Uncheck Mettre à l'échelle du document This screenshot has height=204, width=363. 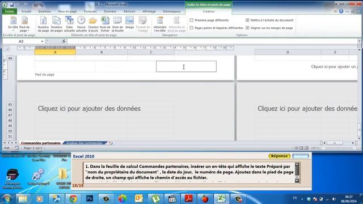[x=247, y=20]
